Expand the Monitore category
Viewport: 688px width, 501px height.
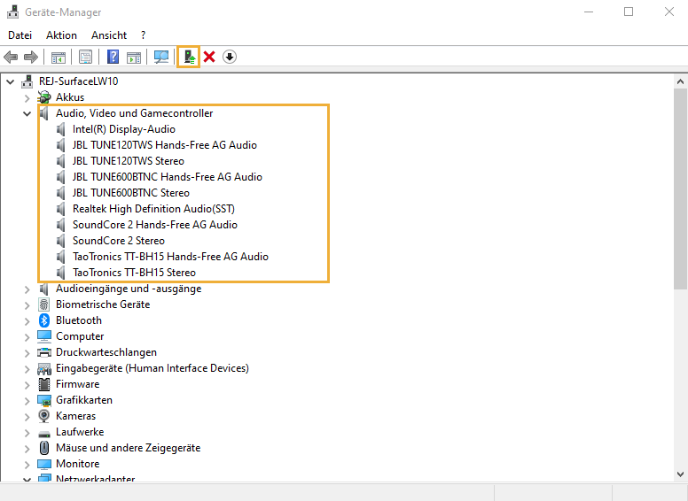[27, 464]
